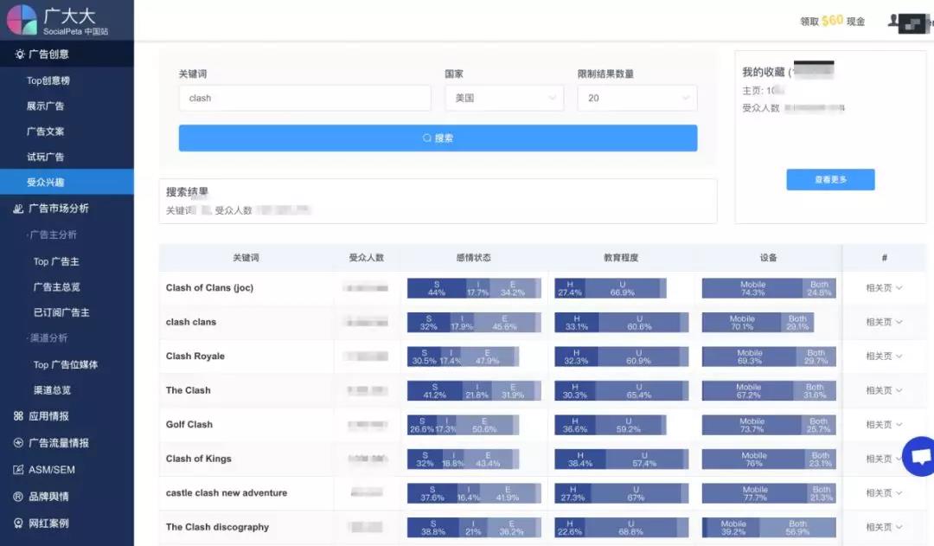
Task: Expand 相关页 for The Clash row
Action: coord(884,390)
